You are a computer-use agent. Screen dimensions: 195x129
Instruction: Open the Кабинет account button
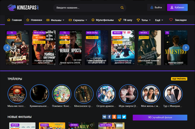pyautogui.click(x=177, y=7)
